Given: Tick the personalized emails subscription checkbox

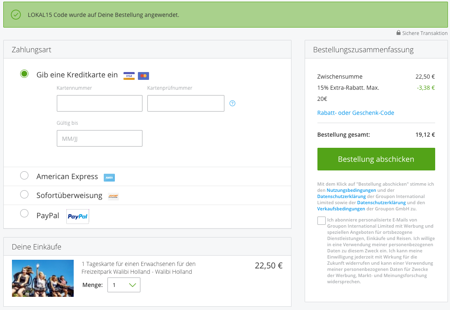Looking at the screenshot, I should point(322,221).
